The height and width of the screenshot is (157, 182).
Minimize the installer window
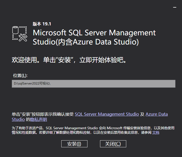coord(175,7)
